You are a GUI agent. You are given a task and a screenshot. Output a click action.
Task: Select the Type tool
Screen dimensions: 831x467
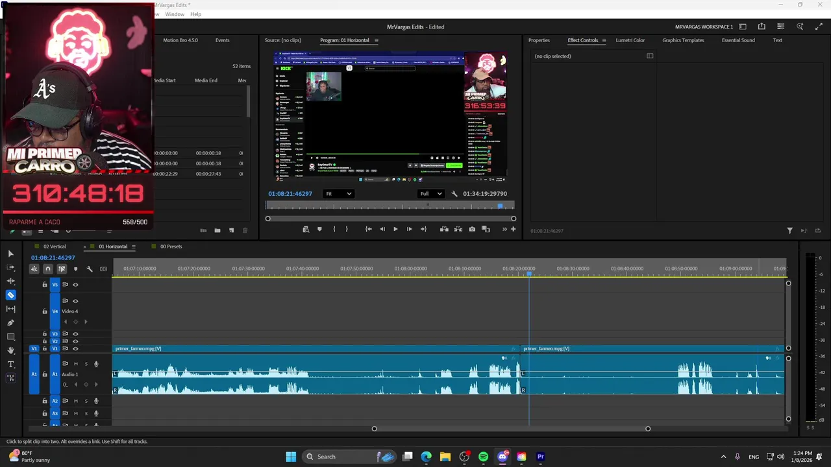coord(10,365)
